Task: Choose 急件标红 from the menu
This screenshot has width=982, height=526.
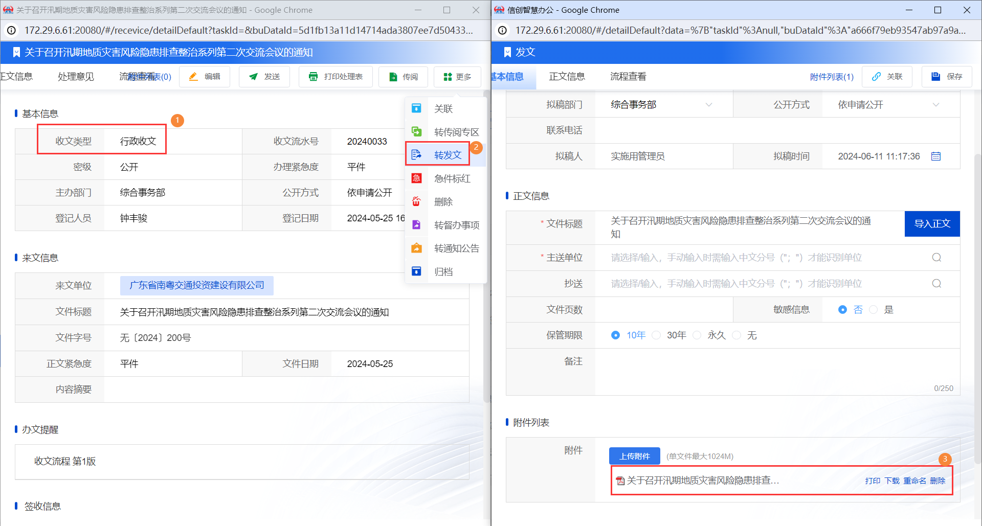Action: pyautogui.click(x=445, y=178)
